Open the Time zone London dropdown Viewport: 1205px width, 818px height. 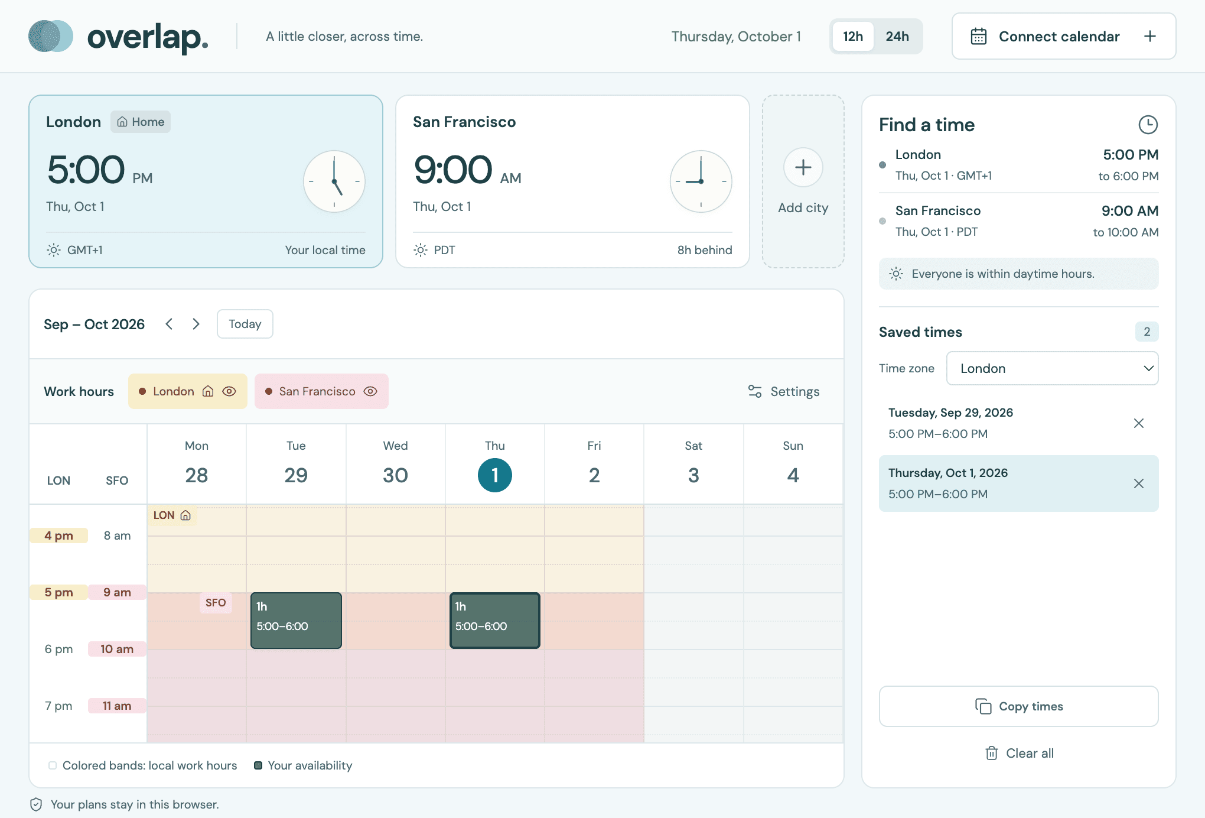pos(1052,368)
